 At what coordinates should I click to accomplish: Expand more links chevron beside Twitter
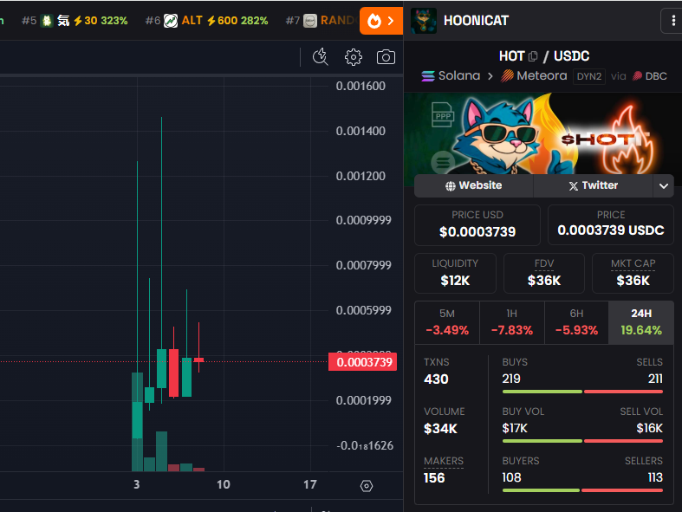[x=663, y=185]
